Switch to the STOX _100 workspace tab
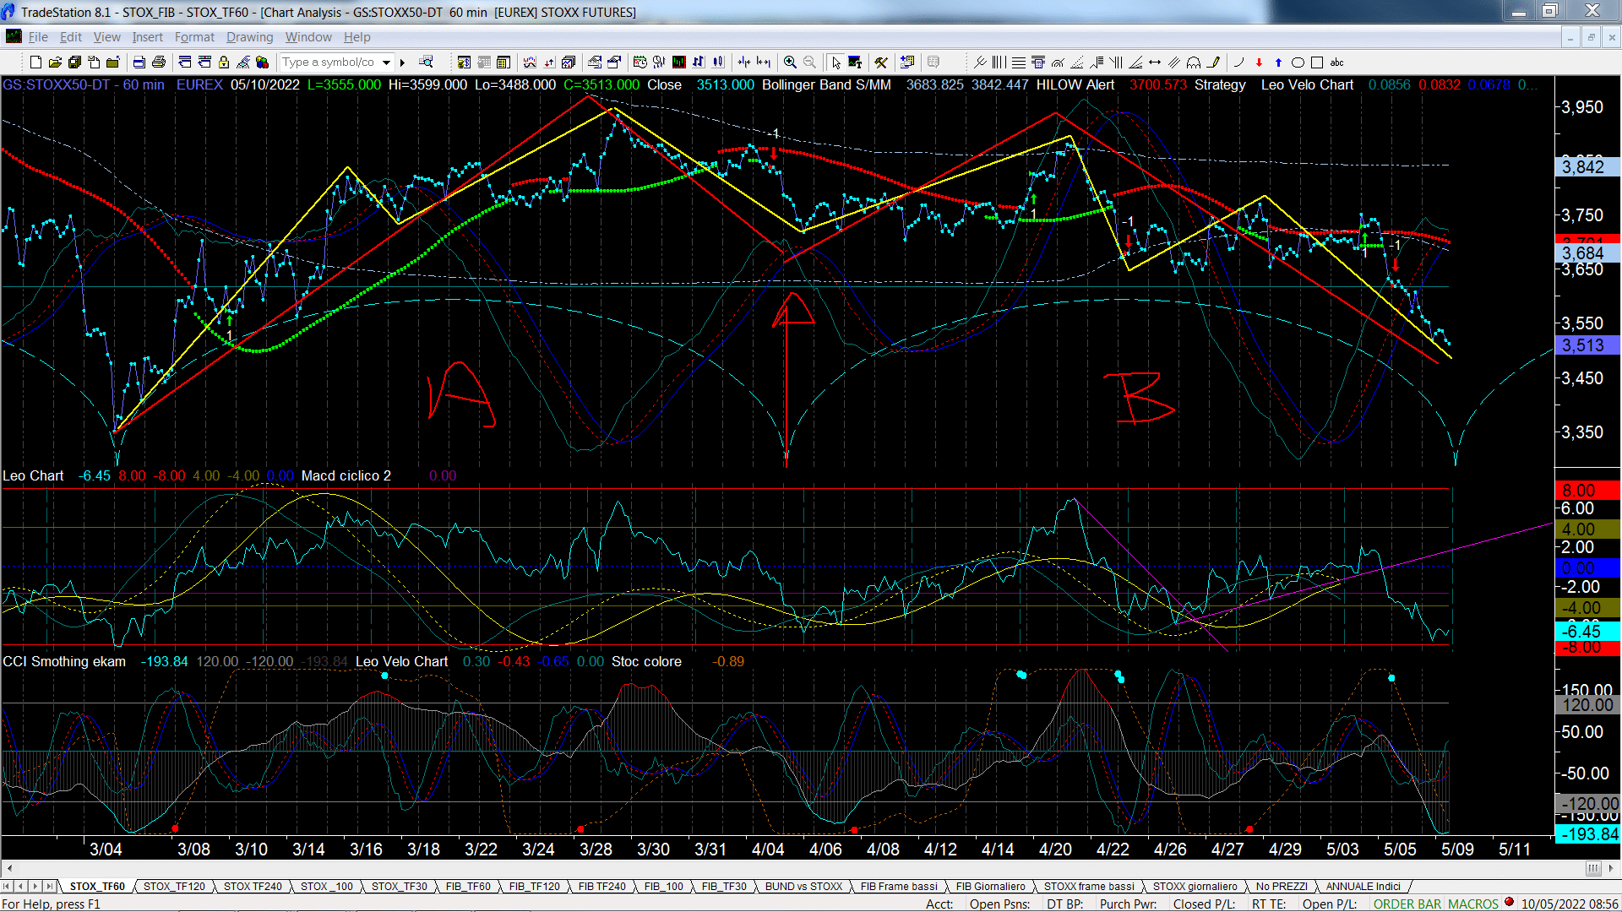Viewport: 1622px width, 912px height. coord(326,886)
